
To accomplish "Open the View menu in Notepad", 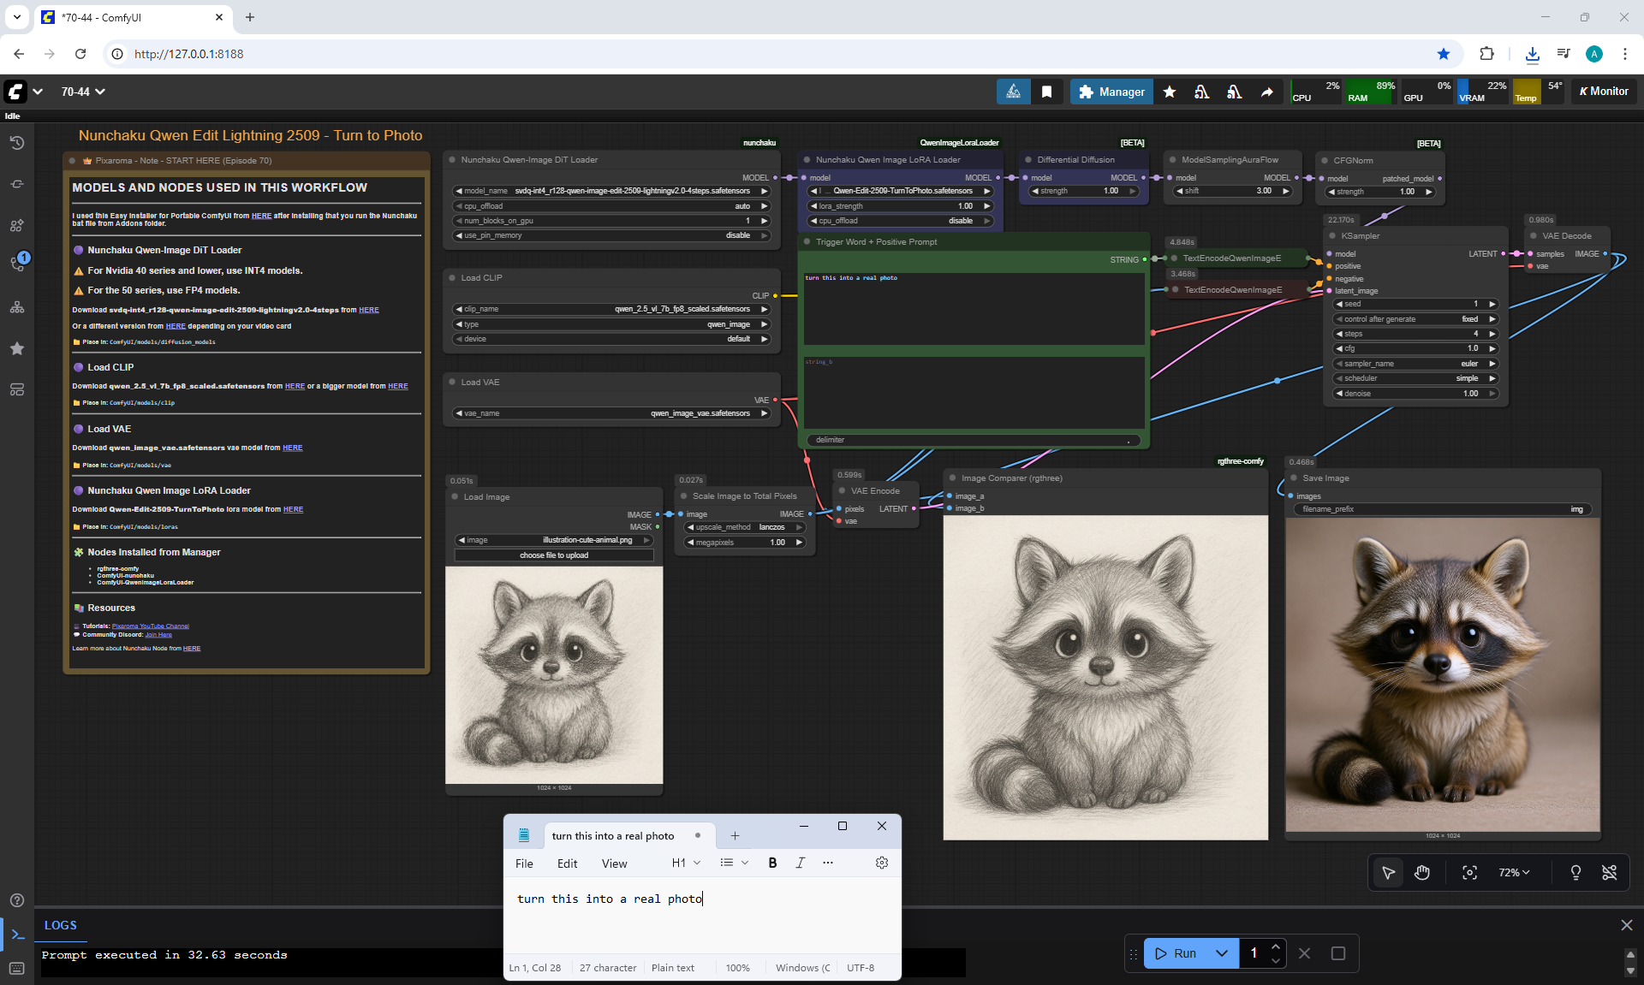I will 614,863.
